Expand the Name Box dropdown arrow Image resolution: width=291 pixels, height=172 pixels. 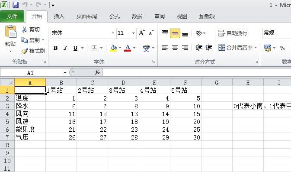coord(65,72)
